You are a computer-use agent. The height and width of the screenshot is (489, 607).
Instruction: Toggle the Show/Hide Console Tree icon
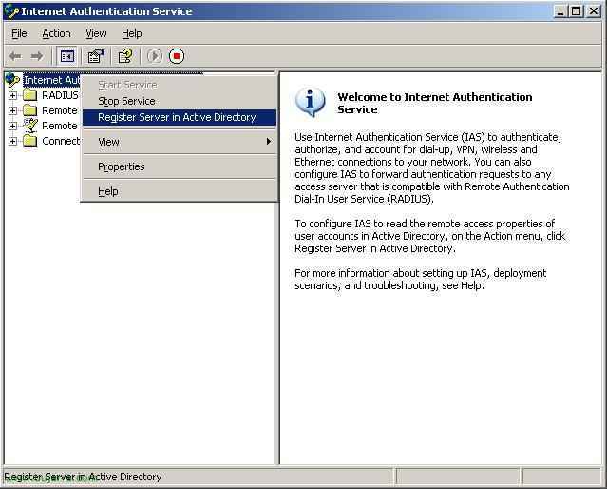pos(67,56)
